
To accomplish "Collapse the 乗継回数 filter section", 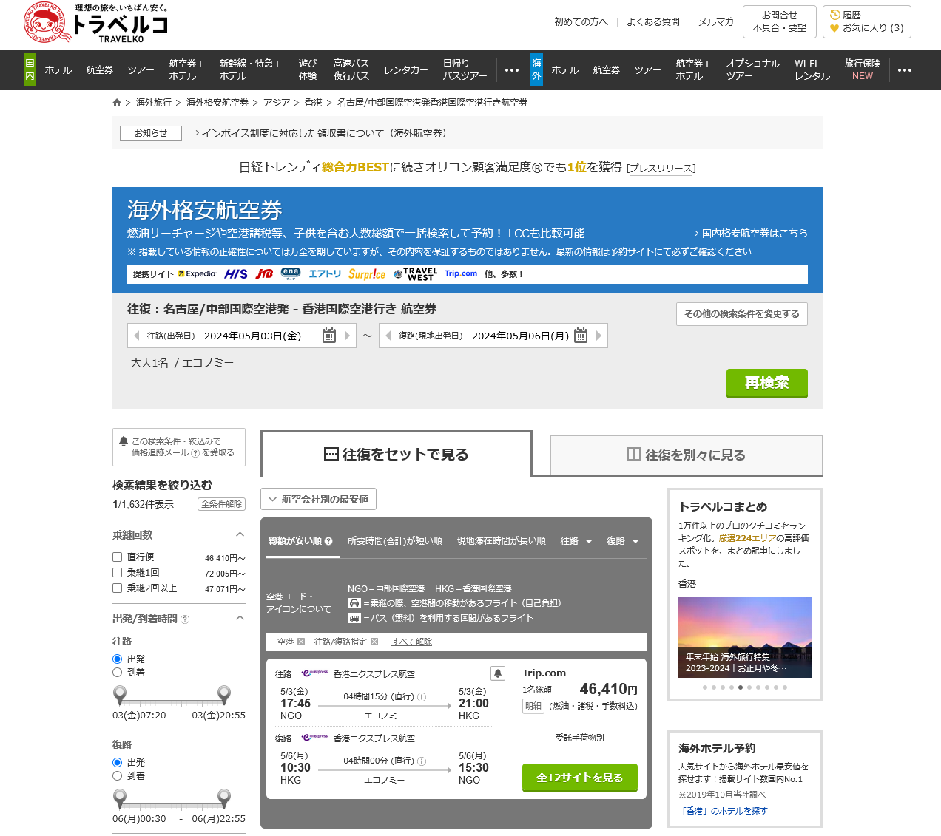I will 240,534.
